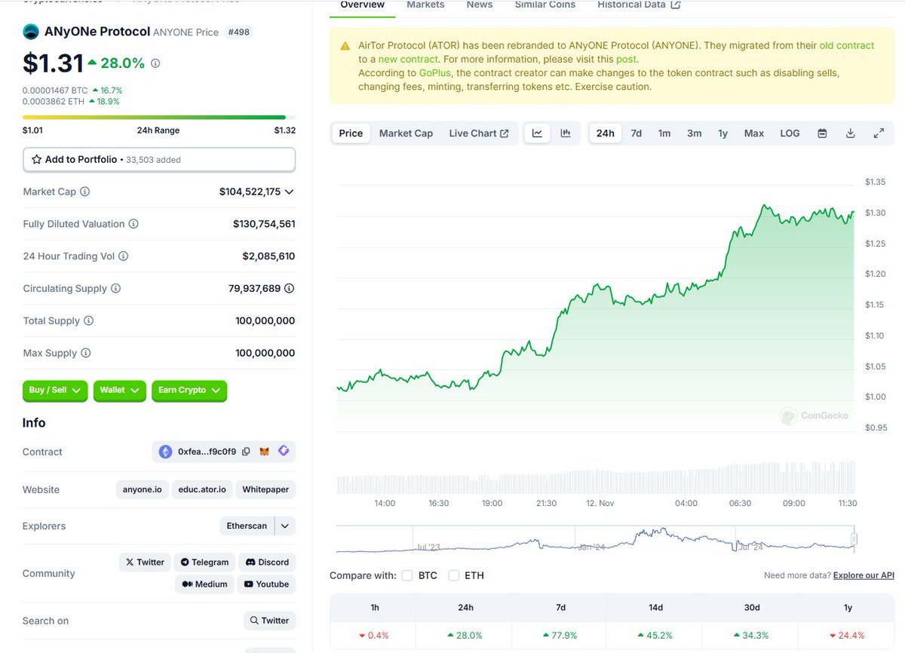905x653 pixels.
Task: Open the anyone.io website link
Action: [143, 489]
